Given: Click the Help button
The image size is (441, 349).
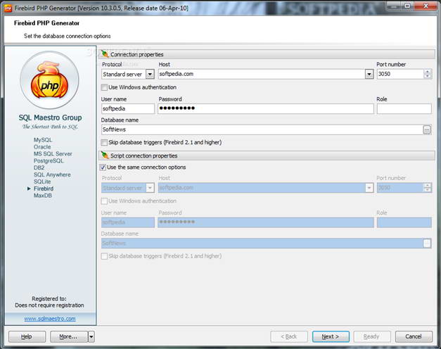Looking at the screenshot, I should 26,336.
